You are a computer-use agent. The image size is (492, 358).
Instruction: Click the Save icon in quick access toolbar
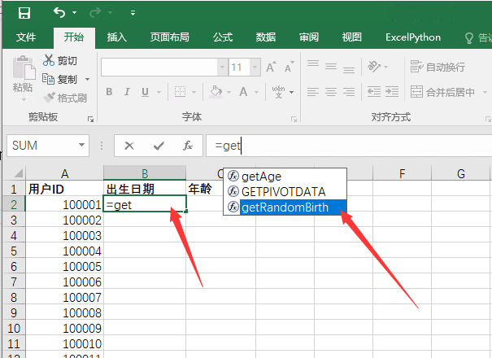[x=24, y=13]
